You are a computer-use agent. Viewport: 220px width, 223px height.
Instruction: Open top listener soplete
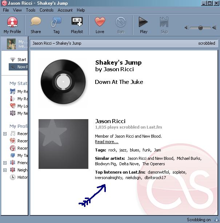click(179, 172)
